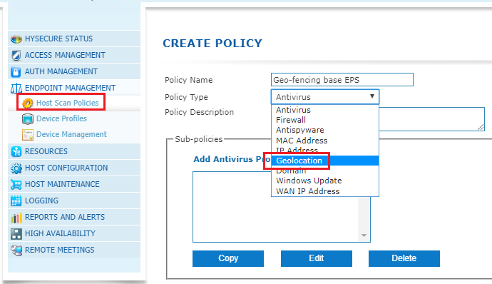Go to Device Profiles

pos(61,118)
